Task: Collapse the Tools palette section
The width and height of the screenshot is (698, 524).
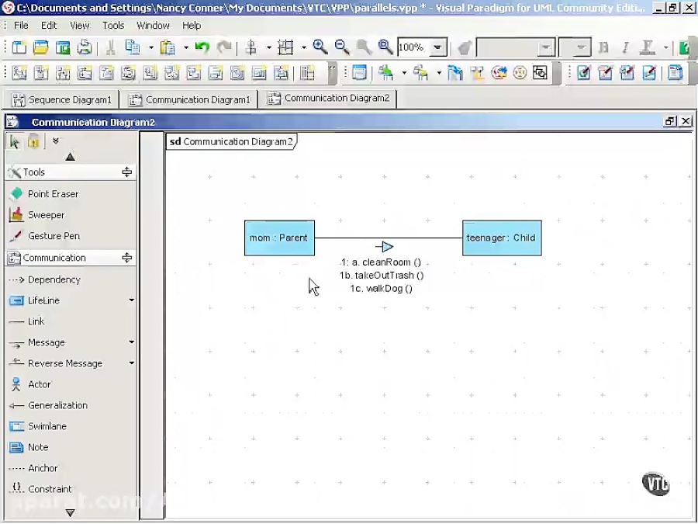Action: 127,172
